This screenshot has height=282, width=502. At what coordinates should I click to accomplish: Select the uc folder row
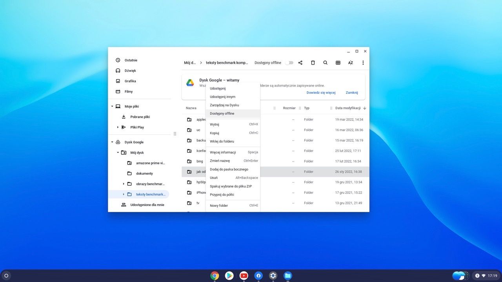point(275,130)
